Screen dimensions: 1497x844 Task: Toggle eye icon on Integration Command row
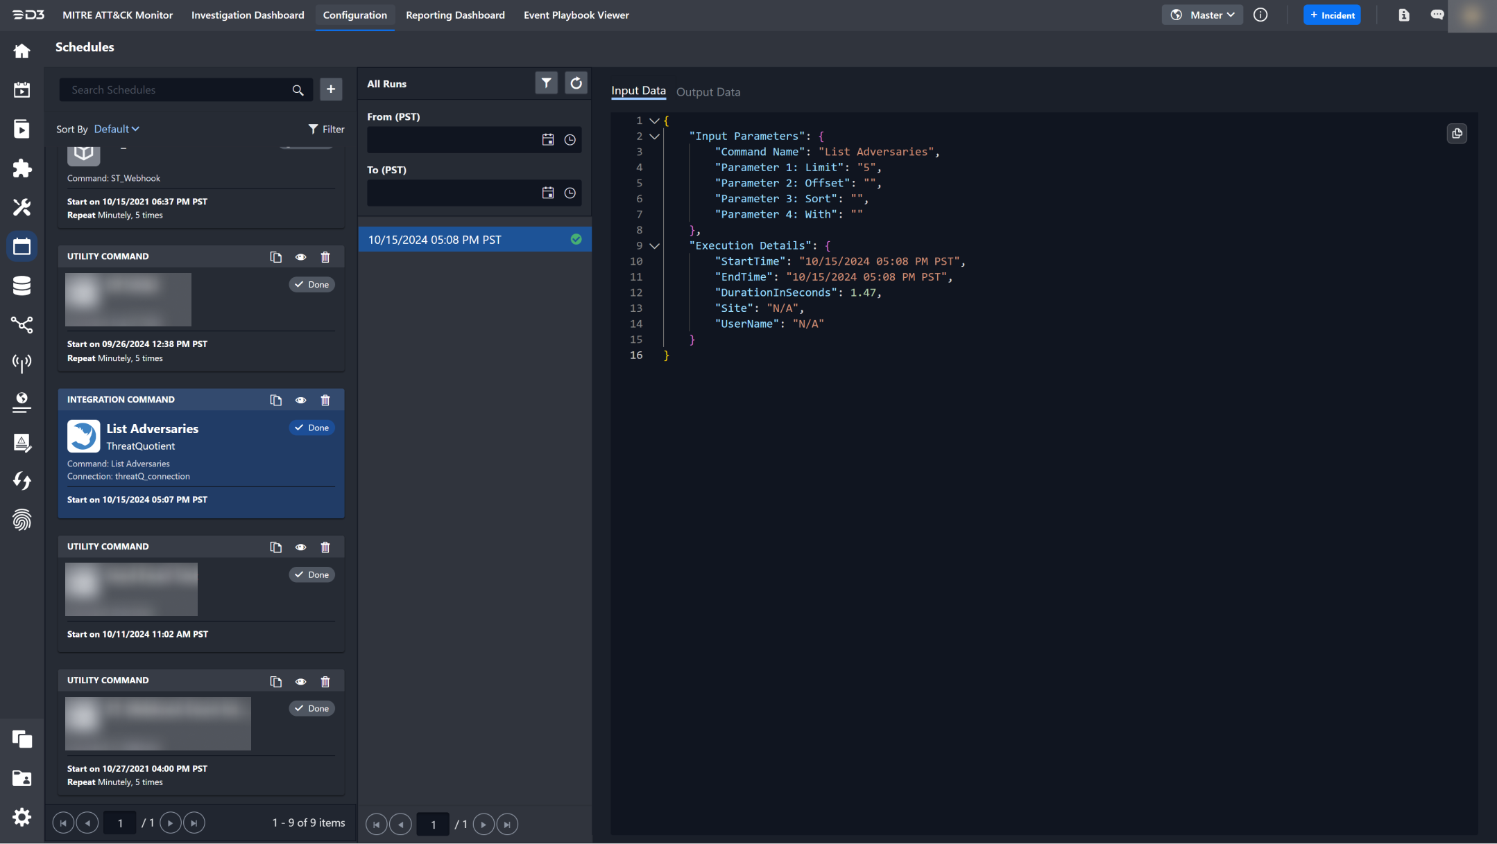coord(301,399)
